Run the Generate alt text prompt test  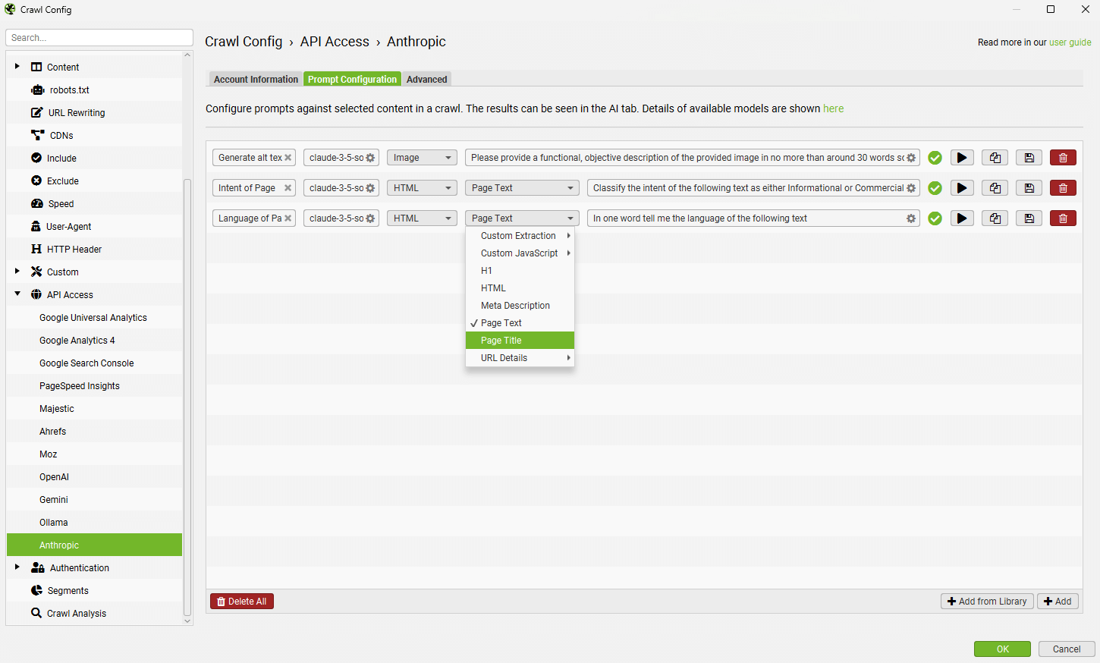pos(962,158)
